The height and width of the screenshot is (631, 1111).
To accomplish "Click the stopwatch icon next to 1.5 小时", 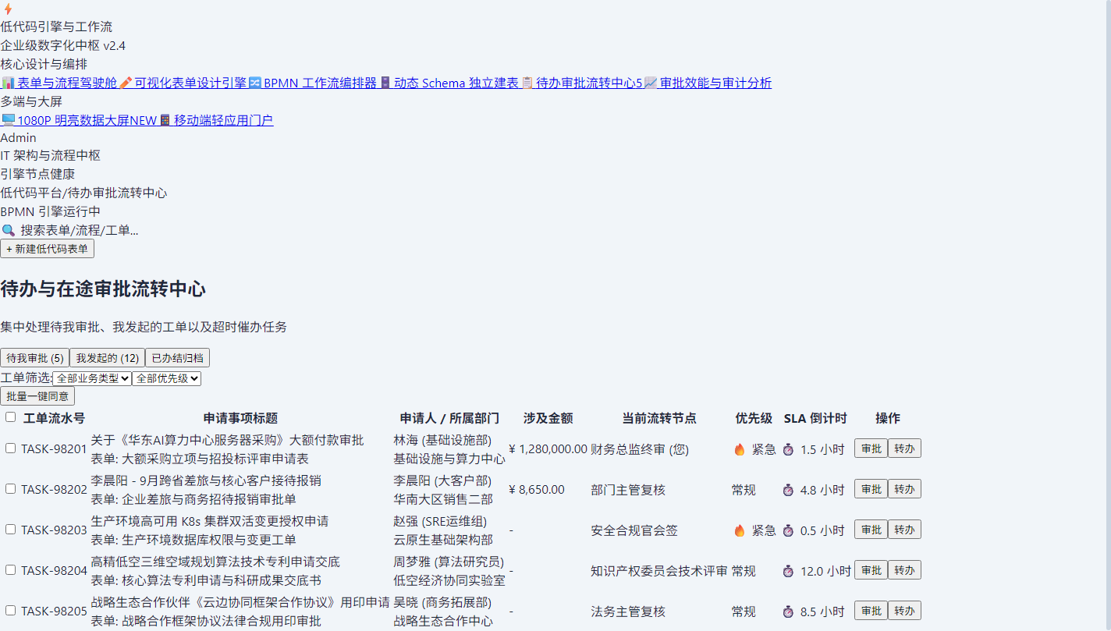I will click(788, 449).
